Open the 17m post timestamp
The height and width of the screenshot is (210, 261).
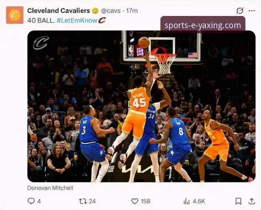point(132,10)
